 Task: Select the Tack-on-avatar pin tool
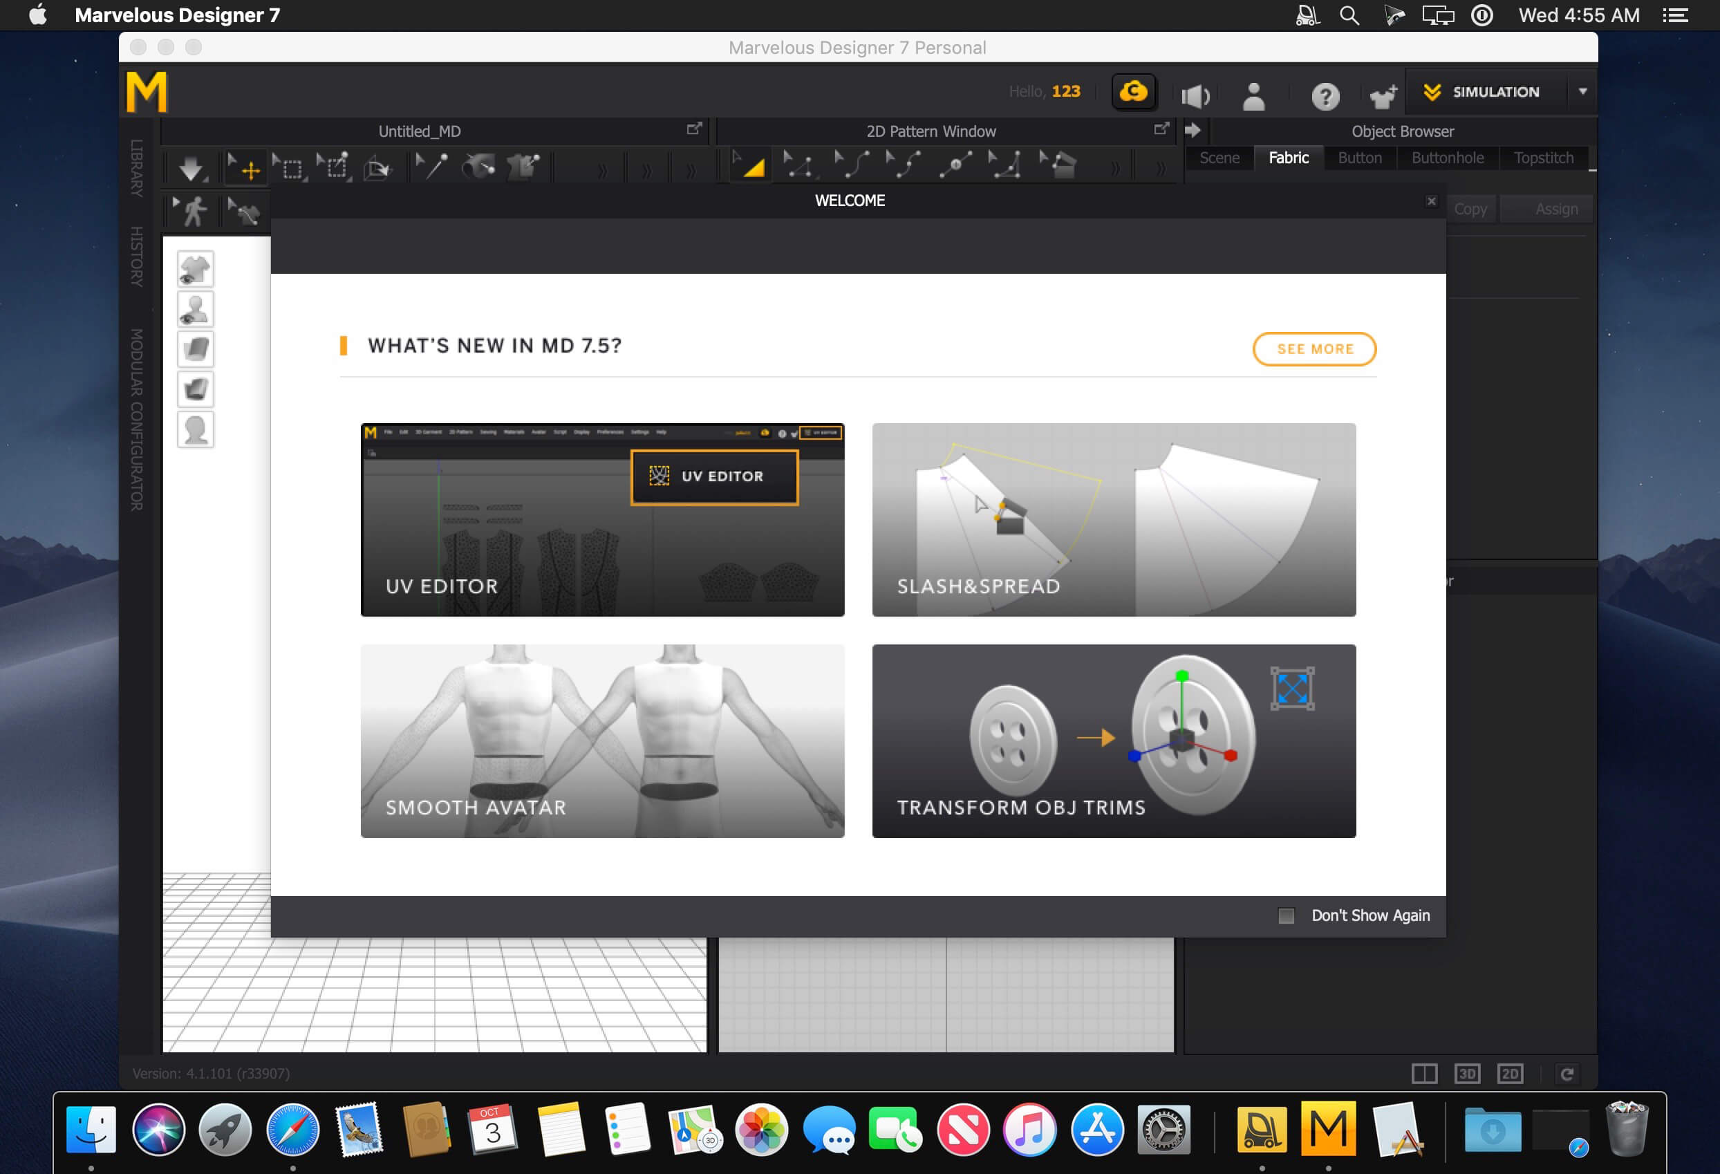tap(431, 167)
